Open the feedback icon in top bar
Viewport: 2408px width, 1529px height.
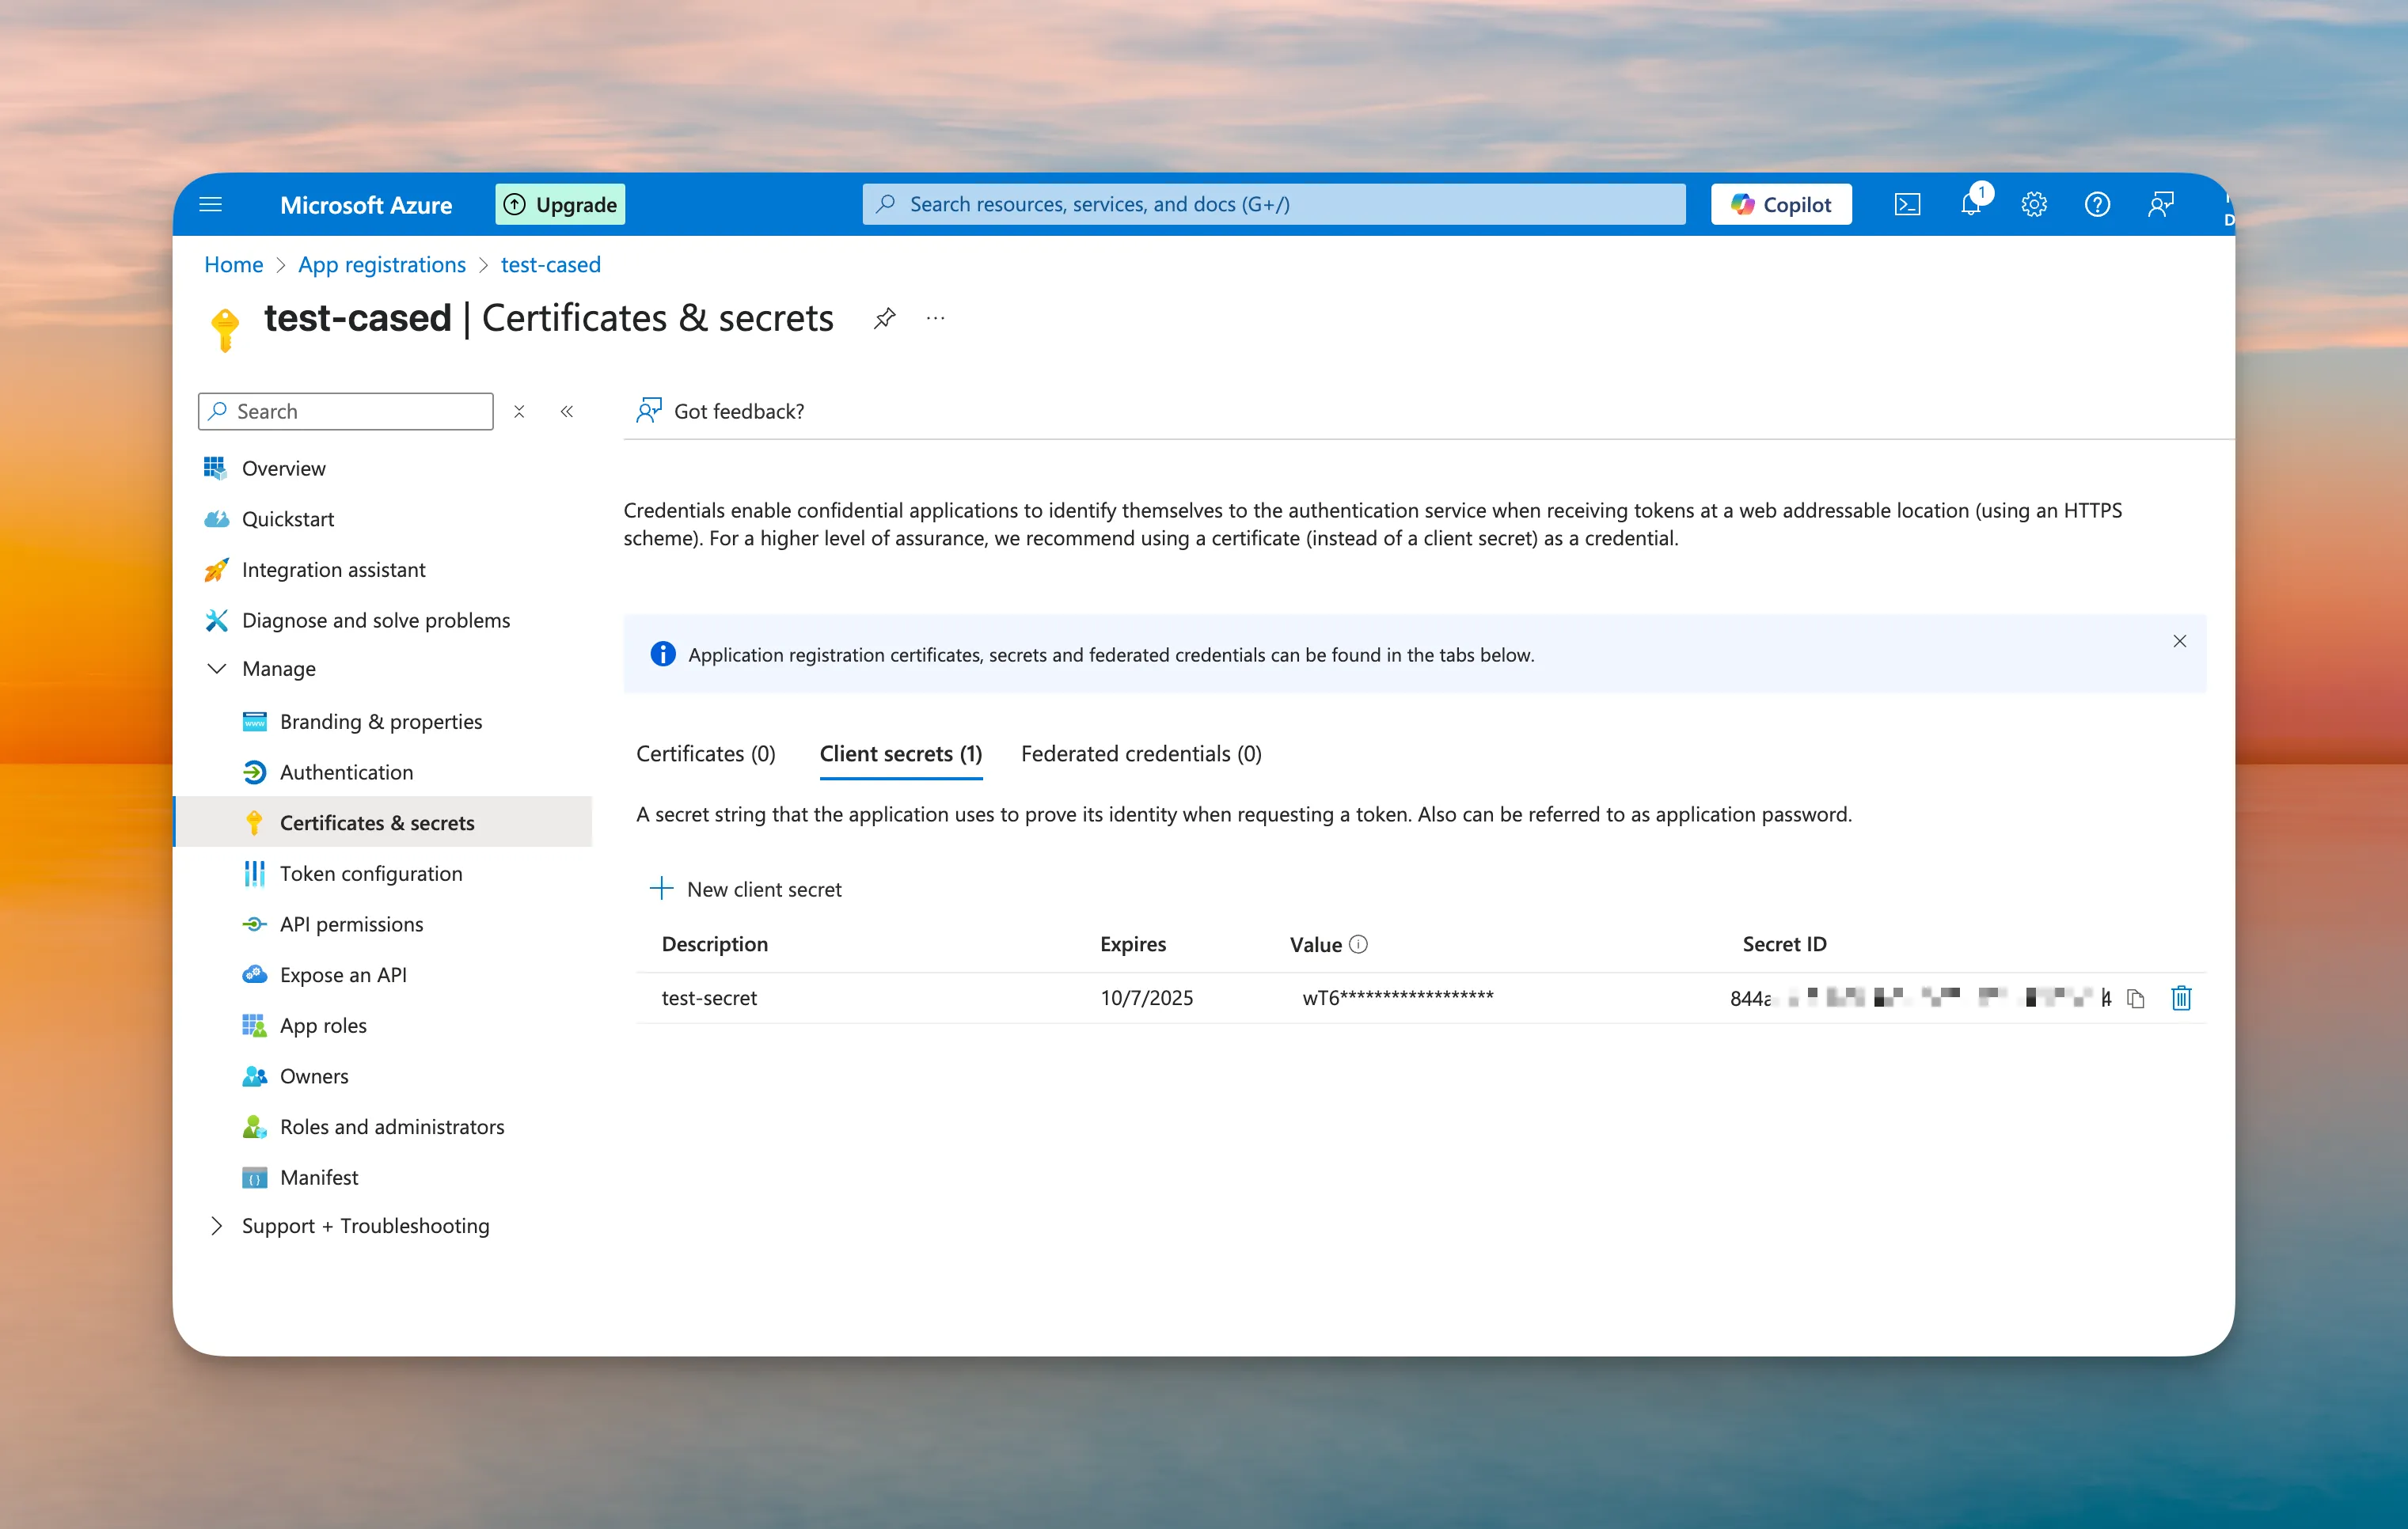pyautogui.click(x=2160, y=204)
